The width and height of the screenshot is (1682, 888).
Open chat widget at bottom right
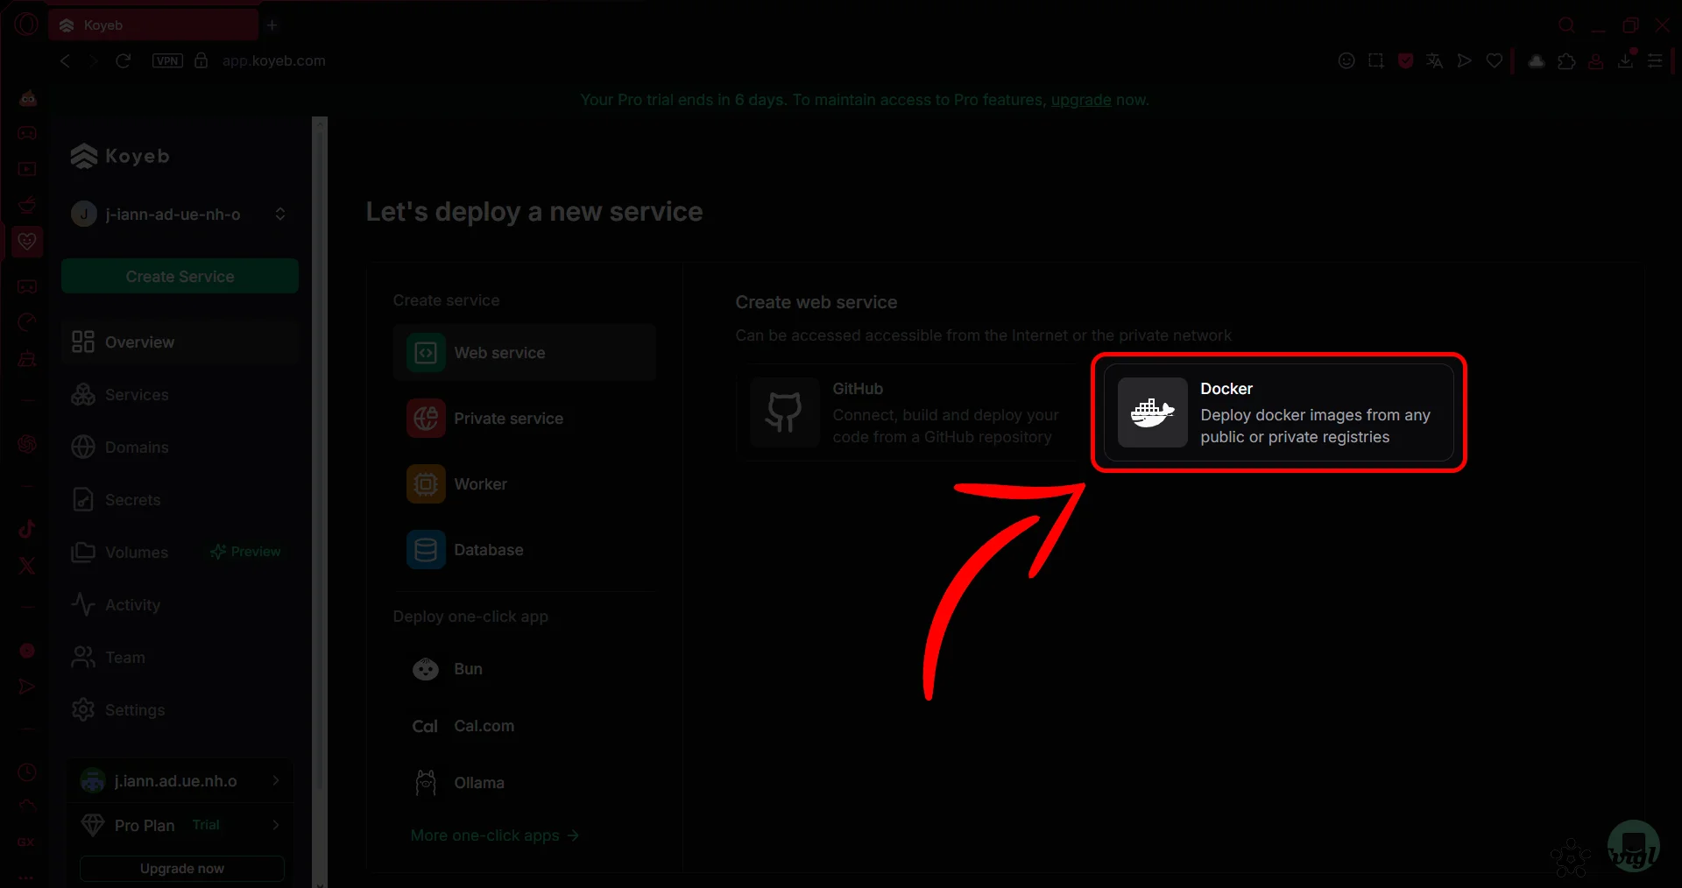pos(1633,847)
